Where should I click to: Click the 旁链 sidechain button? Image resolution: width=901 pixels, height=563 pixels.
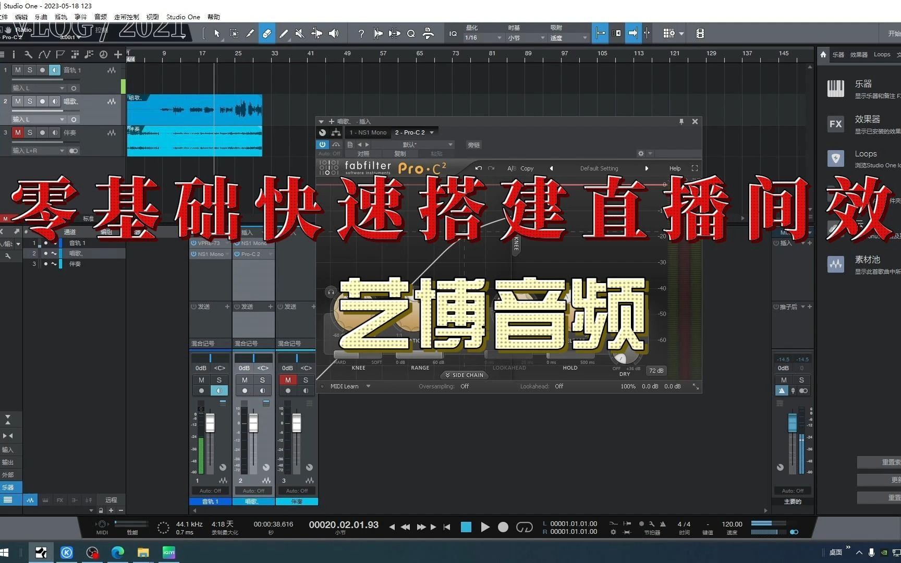coord(474,145)
